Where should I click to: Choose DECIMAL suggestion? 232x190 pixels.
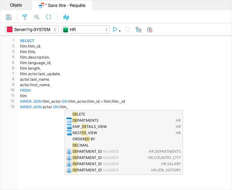click(124, 145)
